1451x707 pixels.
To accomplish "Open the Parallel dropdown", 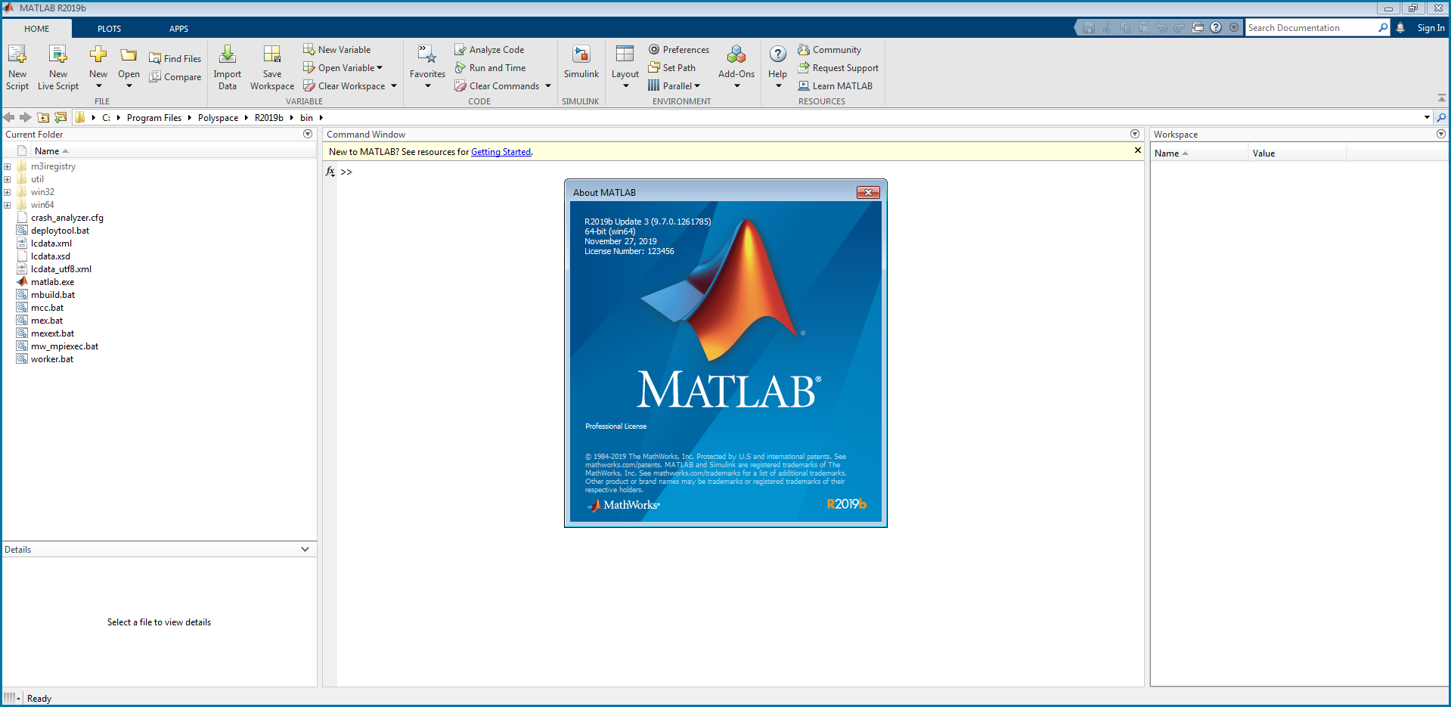I will (x=674, y=85).
